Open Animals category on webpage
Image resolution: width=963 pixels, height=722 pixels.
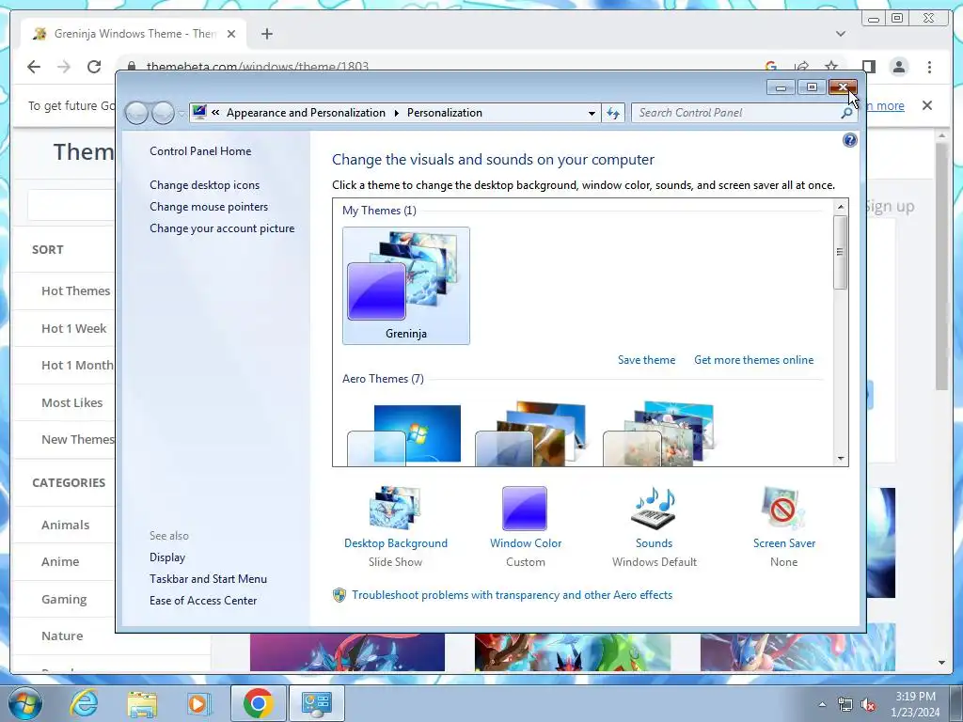(x=65, y=525)
